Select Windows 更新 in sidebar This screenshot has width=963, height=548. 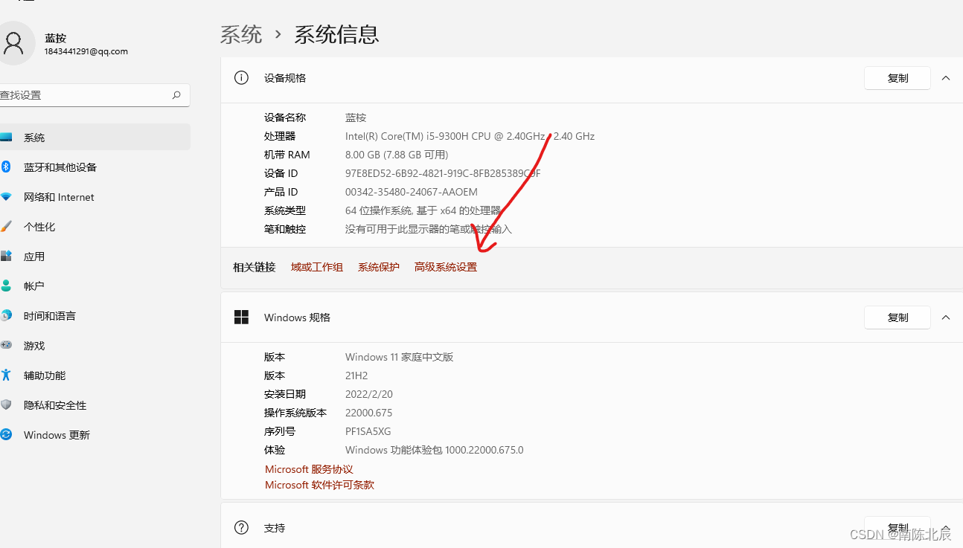coord(95,434)
